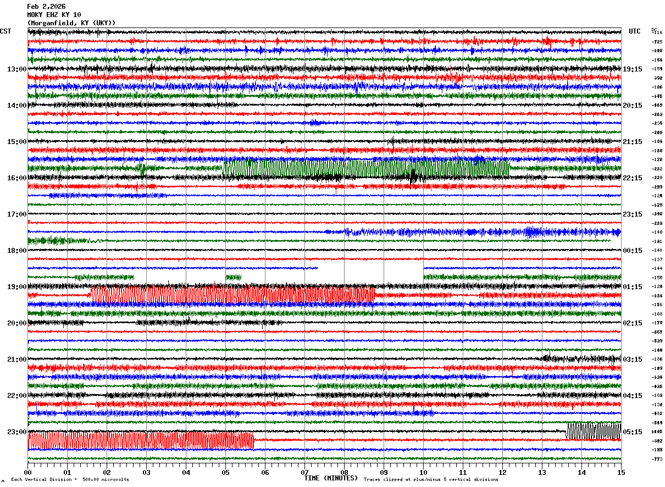This screenshot has height=487, width=665.
Task: Click minute tick label 12 on bottom axis
Action: tap(502, 472)
